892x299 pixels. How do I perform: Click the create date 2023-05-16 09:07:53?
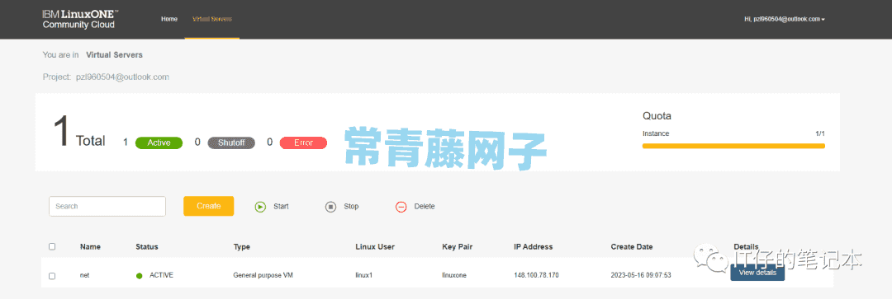641,275
